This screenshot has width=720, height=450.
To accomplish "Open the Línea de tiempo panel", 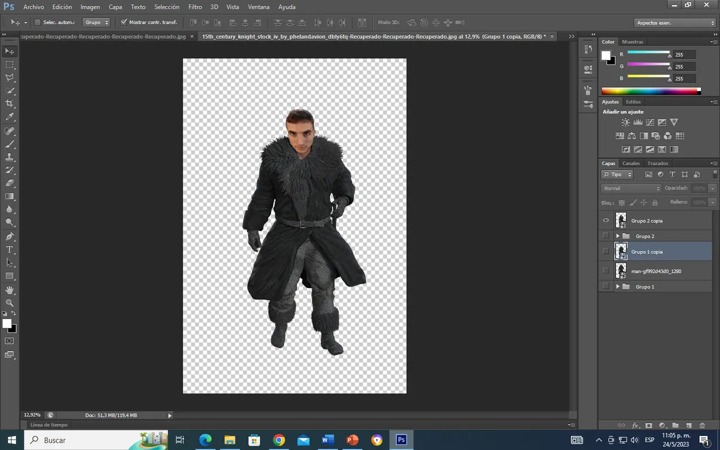I will 49,425.
